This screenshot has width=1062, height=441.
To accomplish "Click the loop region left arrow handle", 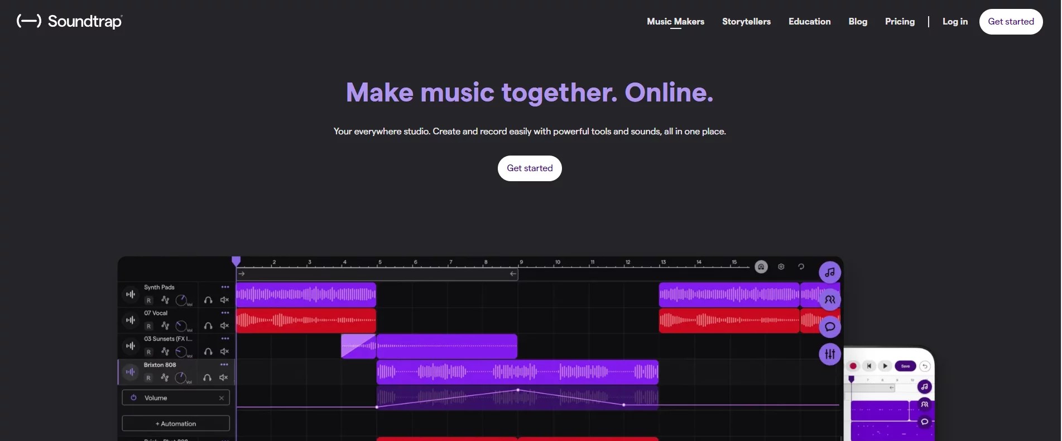I will coord(513,274).
